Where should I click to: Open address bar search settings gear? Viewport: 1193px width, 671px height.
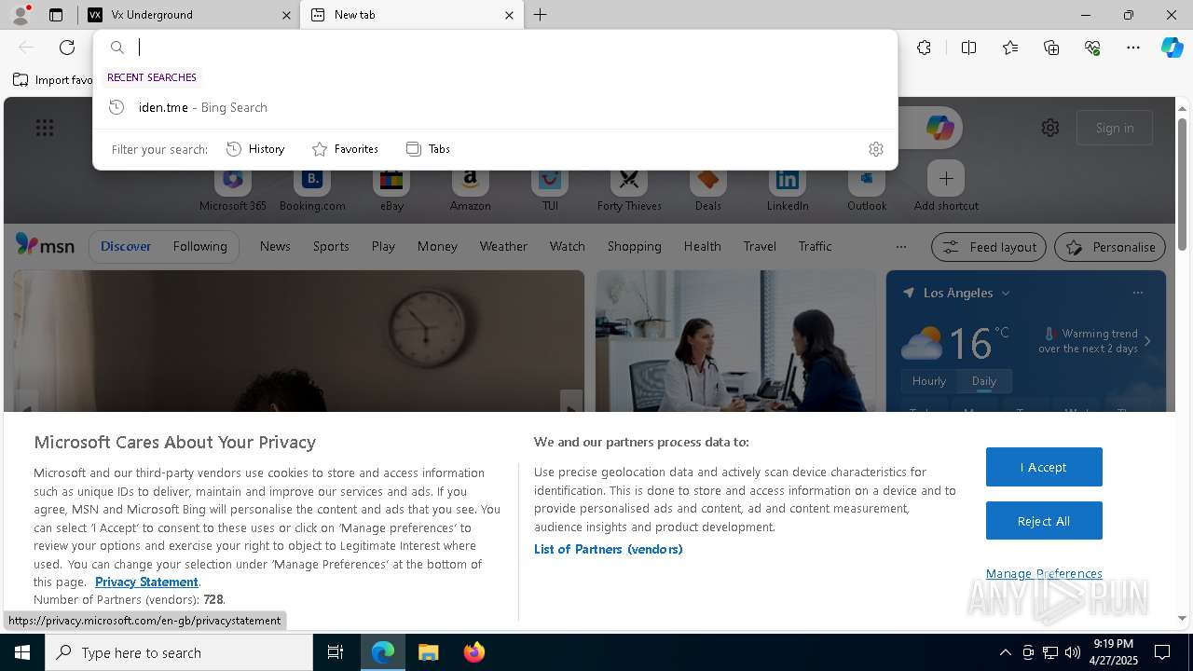click(875, 149)
